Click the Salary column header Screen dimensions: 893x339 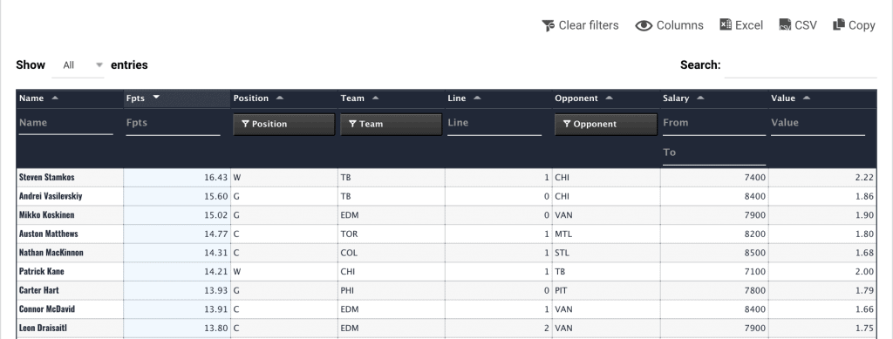pyautogui.click(x=714, y=98)
